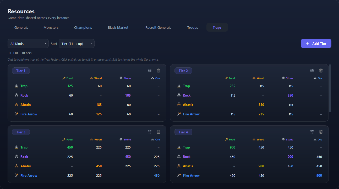339x189 pixels.
Task: Click the Fire Arrow icon in Tier 3
Action: (x=17, y=175)
